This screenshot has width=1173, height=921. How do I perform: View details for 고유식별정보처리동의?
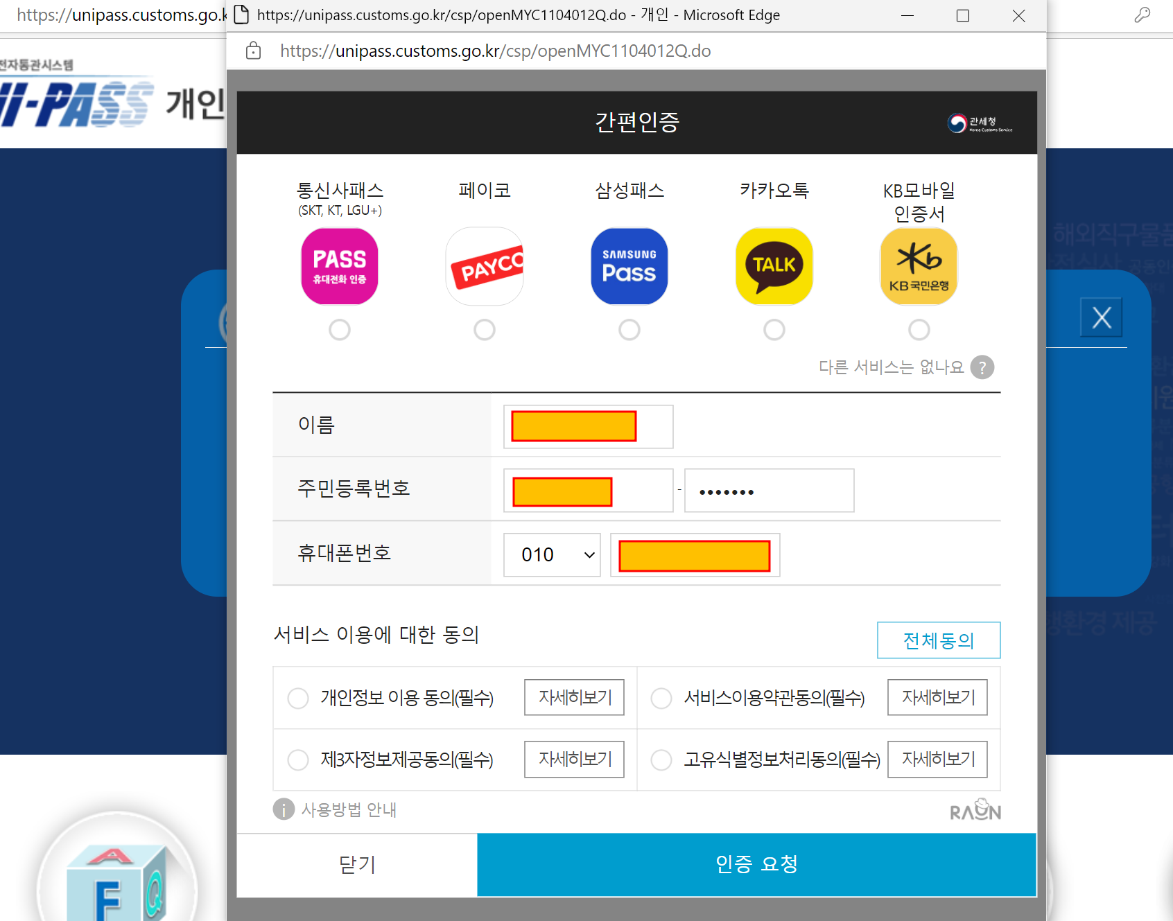click(x=938, y=760)
